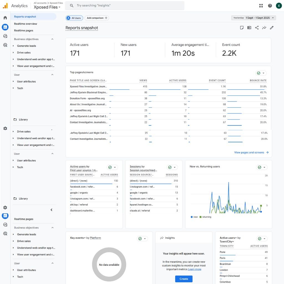Collapse the sidebar using the left chevron
Image resolution: width=284 pixels, height=284 pixels.
[x=52, y=210]
